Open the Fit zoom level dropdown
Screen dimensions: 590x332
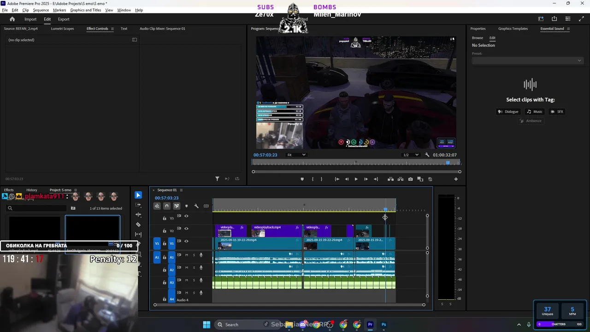(296, 155)
